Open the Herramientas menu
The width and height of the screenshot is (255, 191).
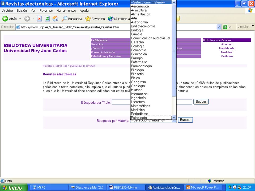[66, 11]
